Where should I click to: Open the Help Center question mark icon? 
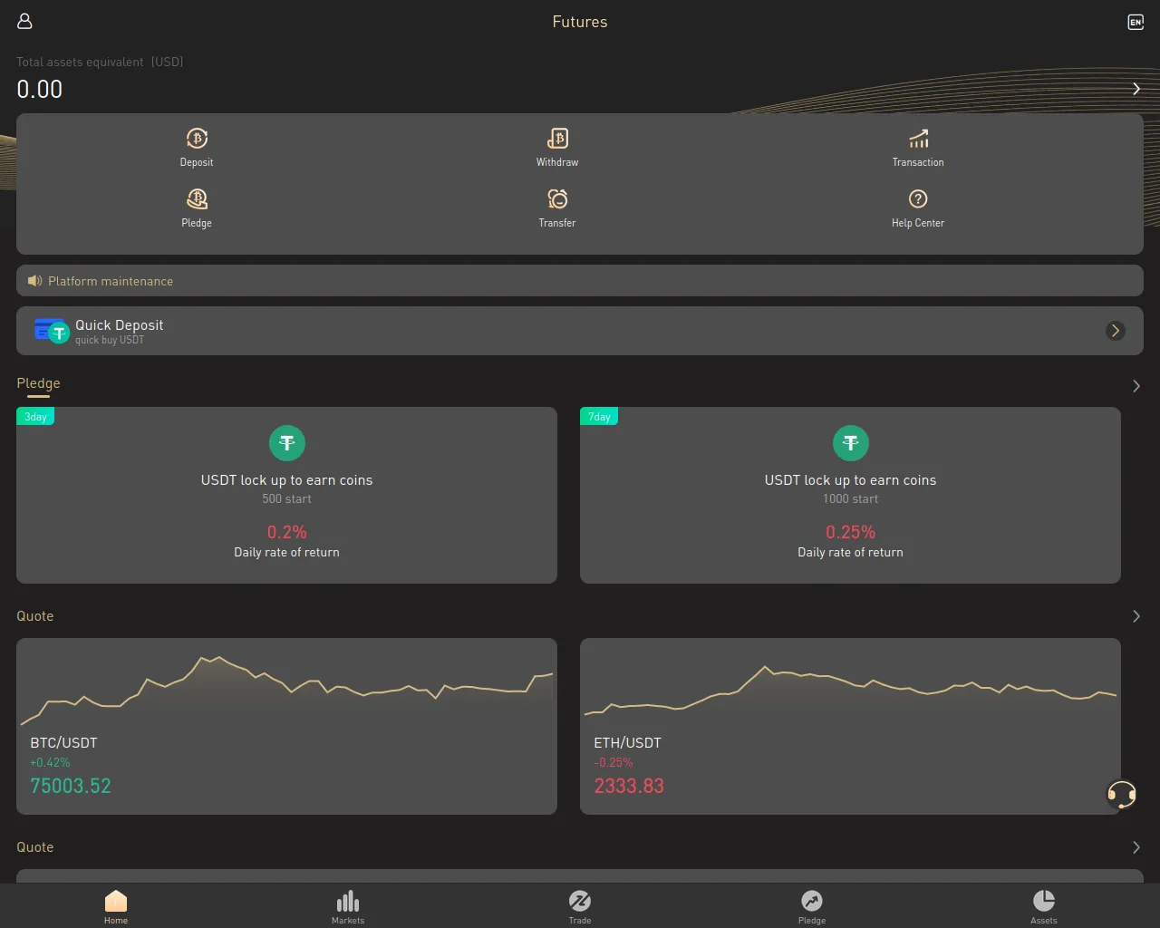[918, 199]
